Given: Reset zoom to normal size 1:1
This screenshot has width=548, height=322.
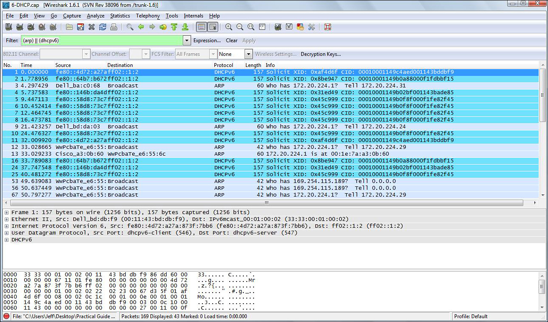Looking at the screenshot, I should pos(251,27).
